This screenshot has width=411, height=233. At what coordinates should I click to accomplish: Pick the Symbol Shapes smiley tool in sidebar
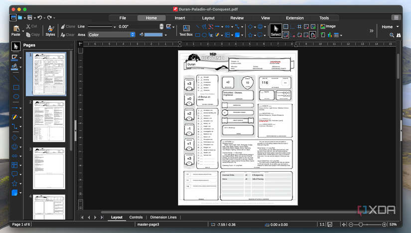point(14,147)
